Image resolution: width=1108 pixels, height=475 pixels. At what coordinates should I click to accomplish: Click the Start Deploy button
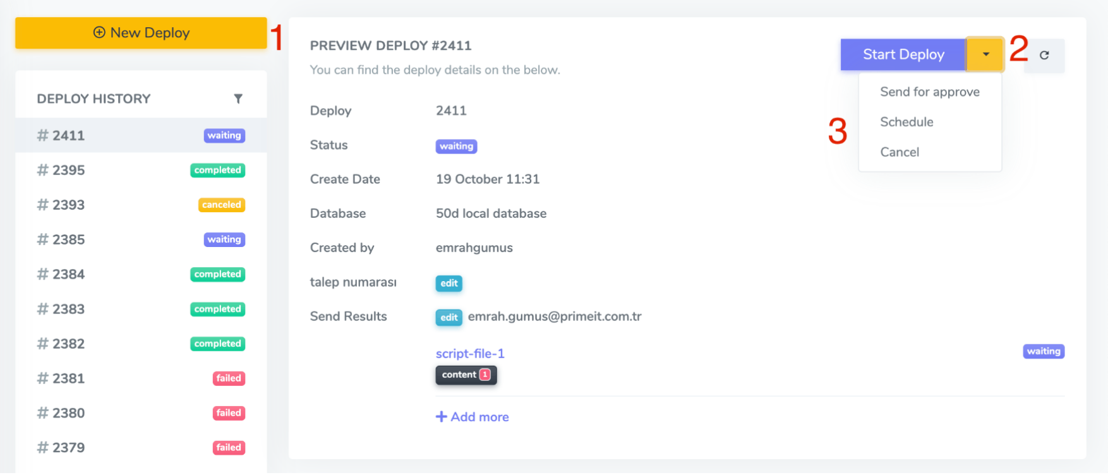[x=903, y=55]
